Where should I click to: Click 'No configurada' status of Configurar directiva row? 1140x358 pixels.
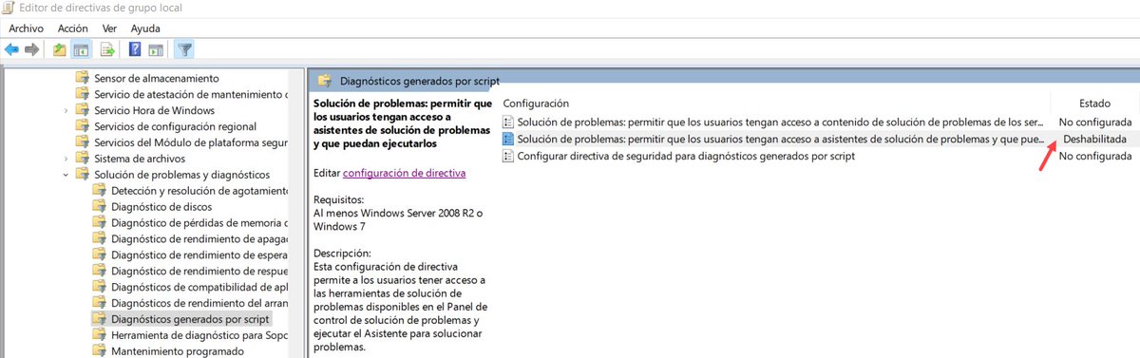click(1095, 157)
